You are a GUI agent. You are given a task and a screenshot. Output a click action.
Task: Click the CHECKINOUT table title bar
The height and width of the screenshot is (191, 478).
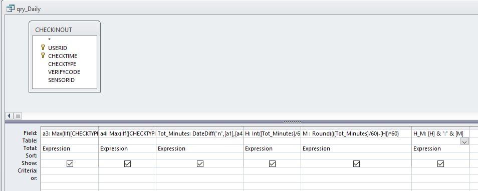tap(64, 29)
